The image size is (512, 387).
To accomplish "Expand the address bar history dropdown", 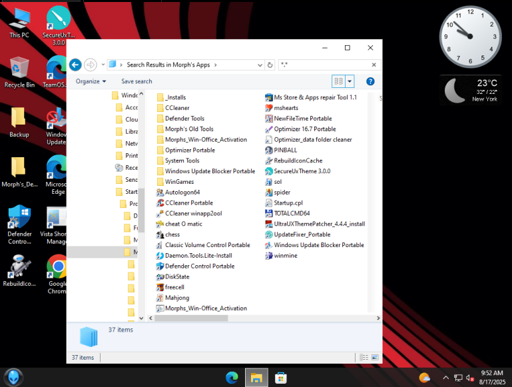I will tap(260, 65).
